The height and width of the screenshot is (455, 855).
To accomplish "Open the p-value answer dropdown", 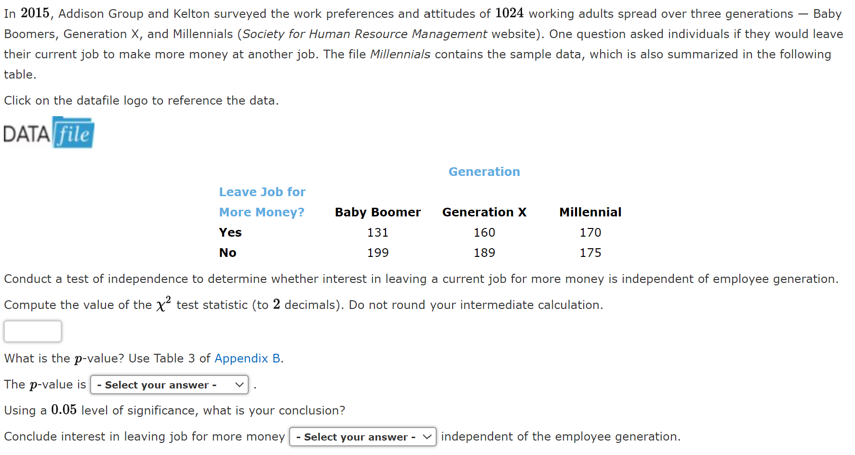I will [x=170, y=385].
